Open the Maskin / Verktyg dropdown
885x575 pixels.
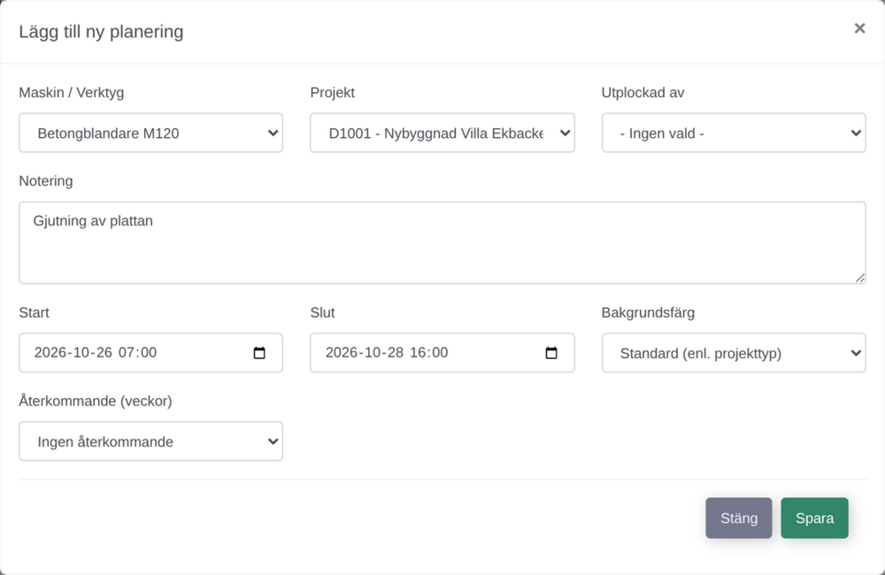coord(150,133)
